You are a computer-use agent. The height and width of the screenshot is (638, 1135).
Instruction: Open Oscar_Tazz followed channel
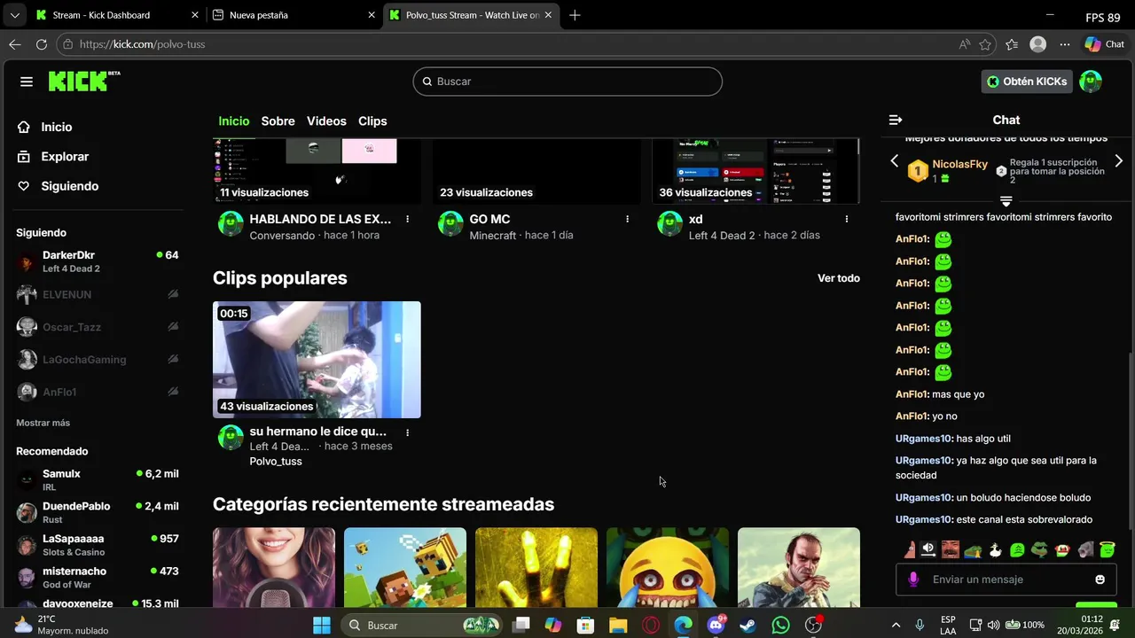98,327
